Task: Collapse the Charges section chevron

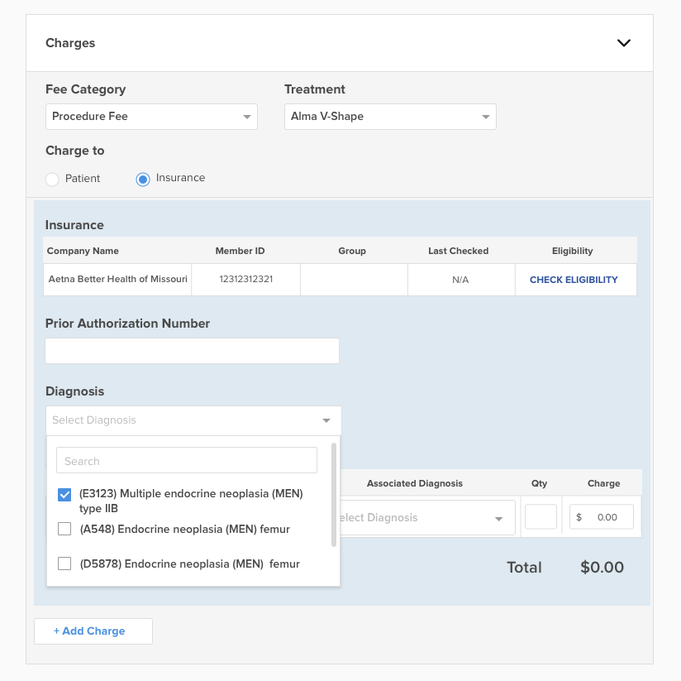Action: pyautogui.click(x=624, y=43)
